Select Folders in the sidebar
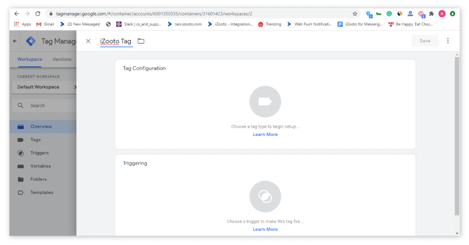Viewport: 469px width, 245px height. 43,179
